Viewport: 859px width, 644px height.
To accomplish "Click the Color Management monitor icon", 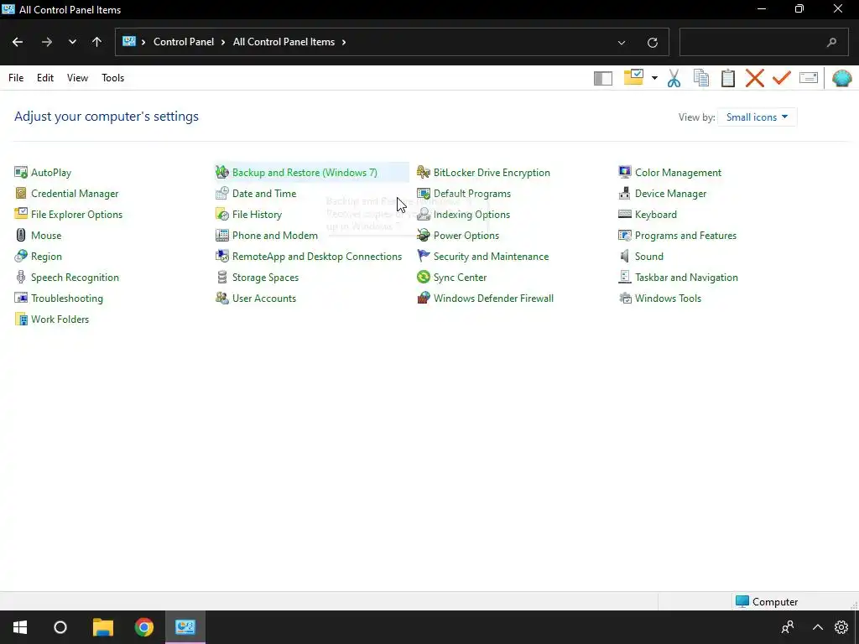I will coord(624,173).
